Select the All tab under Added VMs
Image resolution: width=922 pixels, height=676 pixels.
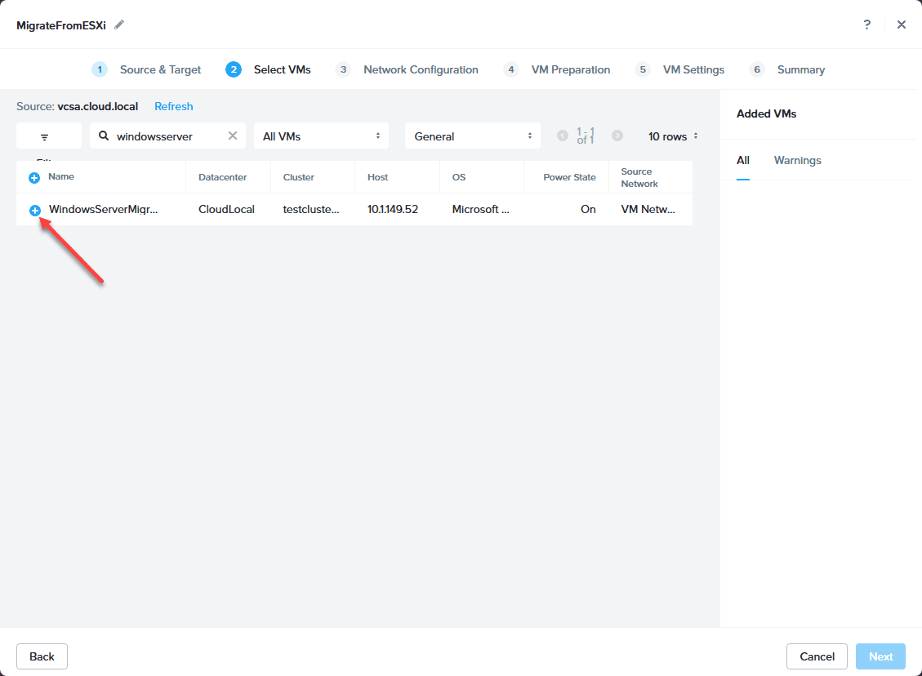(743, 161)
